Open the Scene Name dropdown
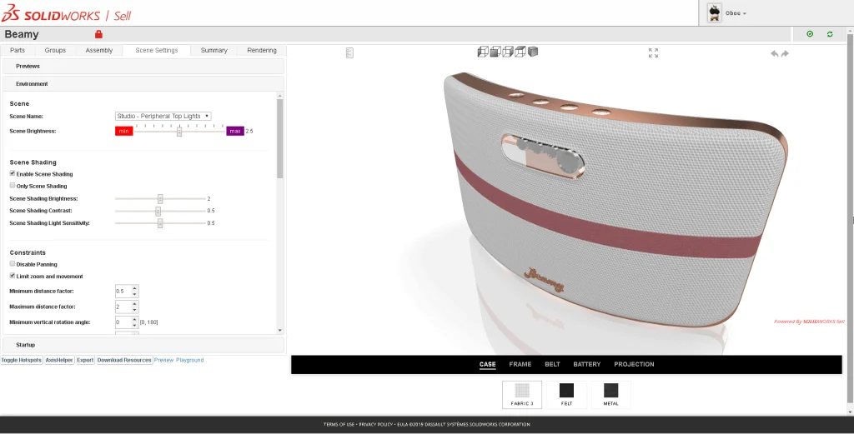 click(163, 116)
